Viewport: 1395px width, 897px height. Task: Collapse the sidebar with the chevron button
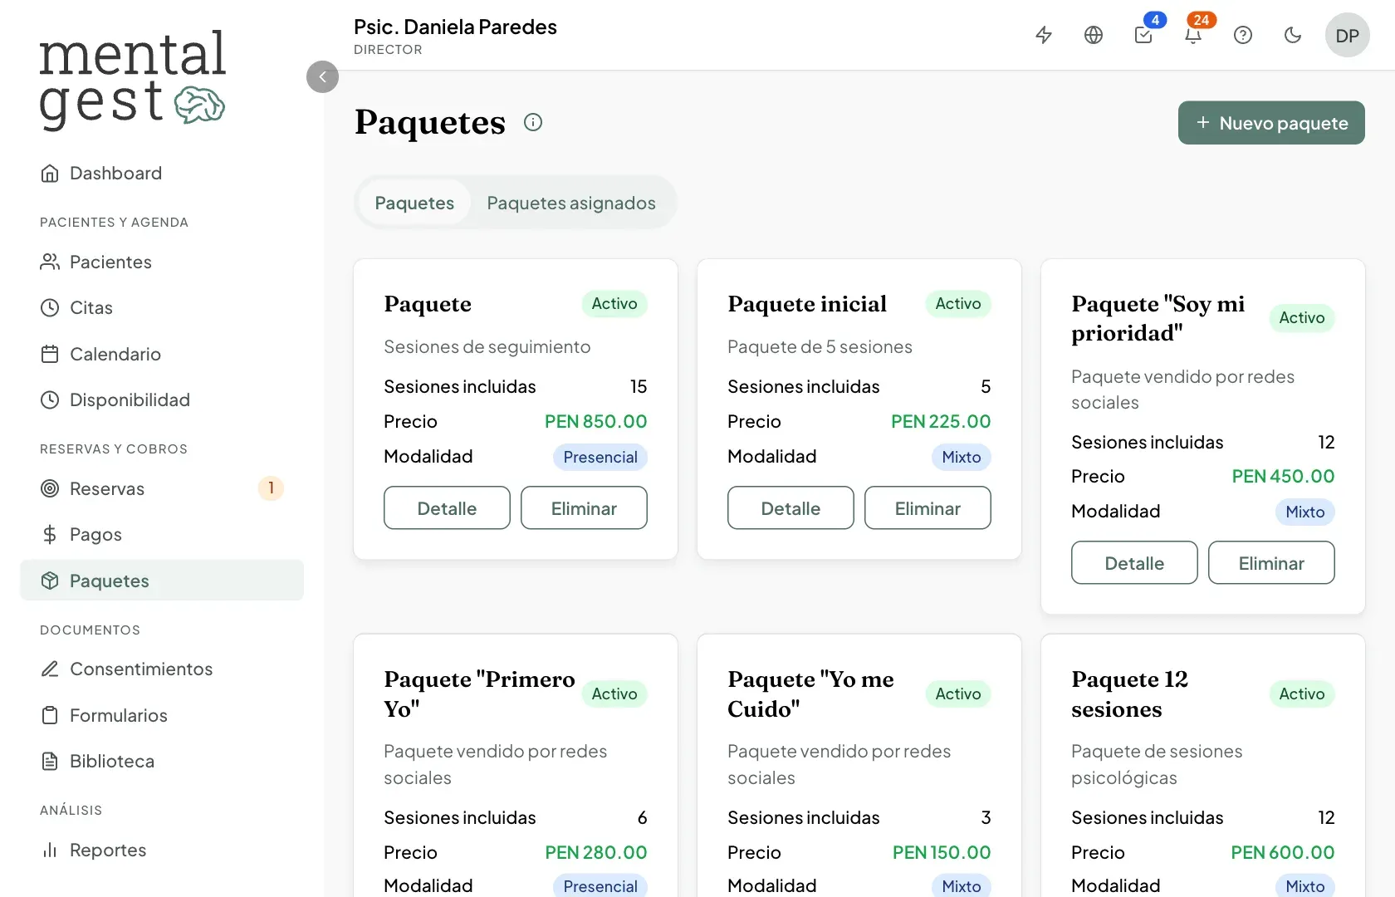(322, 76)
